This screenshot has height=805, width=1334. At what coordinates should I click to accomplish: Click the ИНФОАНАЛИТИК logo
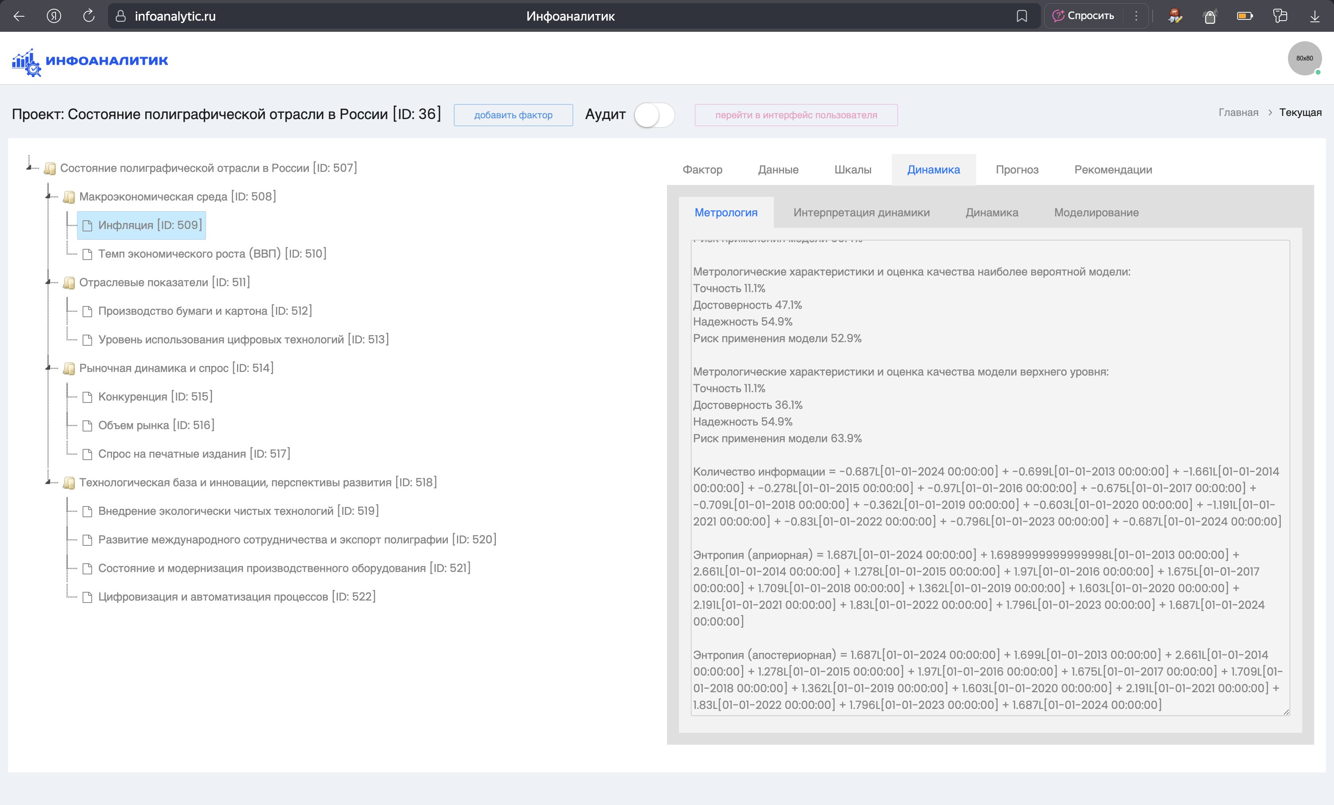(89, 60)
